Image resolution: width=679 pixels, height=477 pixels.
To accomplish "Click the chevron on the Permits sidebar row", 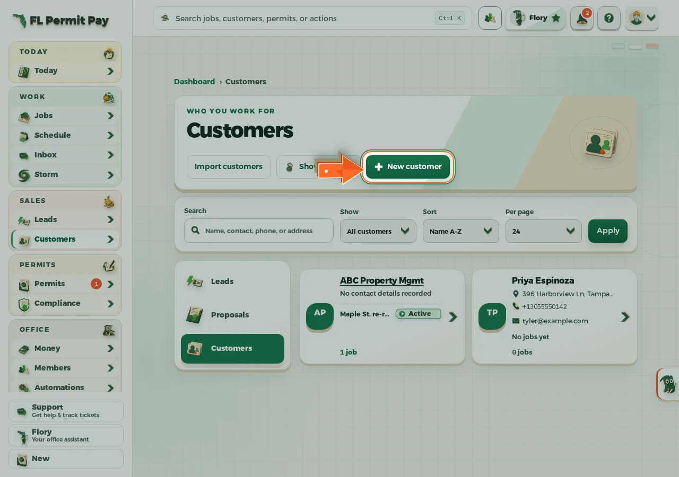I will (110, 284).
